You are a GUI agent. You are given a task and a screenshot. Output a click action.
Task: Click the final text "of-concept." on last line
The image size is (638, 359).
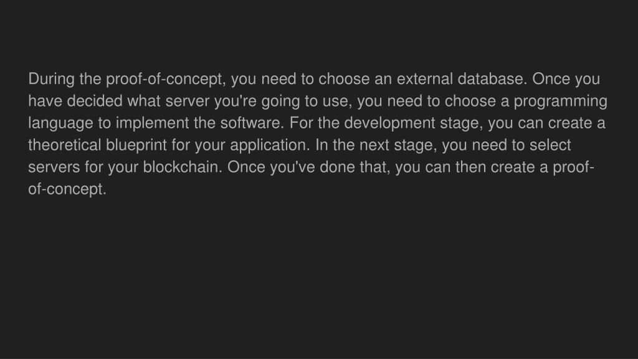tap(67, 189)
